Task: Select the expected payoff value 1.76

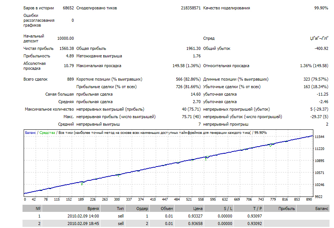Action: [x=197, y=56]
